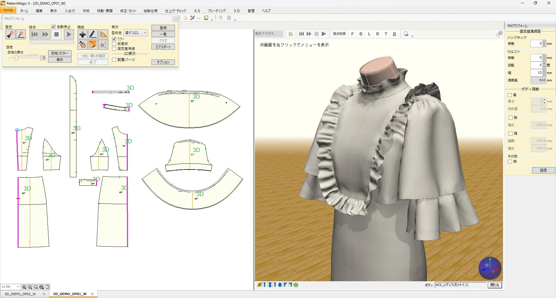Select the pin fixing tool in 固定 group

coord(10,35)
